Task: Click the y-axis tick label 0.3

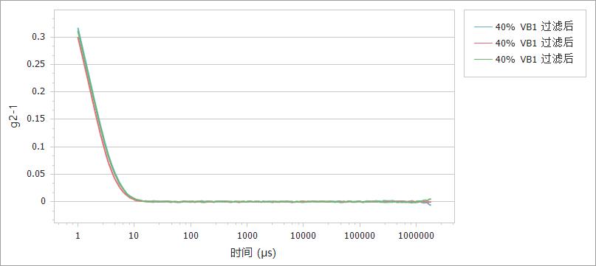Action: tap(38, 37)
